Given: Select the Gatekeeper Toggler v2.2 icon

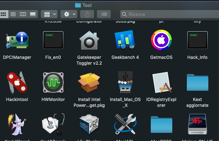Looking at the screenshot, I should click(89, 40).
